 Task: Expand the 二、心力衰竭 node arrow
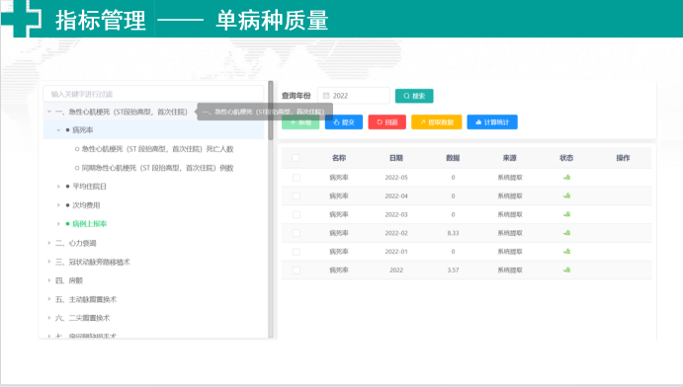click(x=49, y=243)
